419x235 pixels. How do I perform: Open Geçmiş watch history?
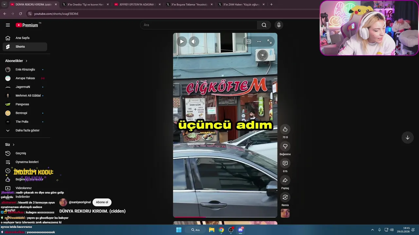(x=25, y=153)
